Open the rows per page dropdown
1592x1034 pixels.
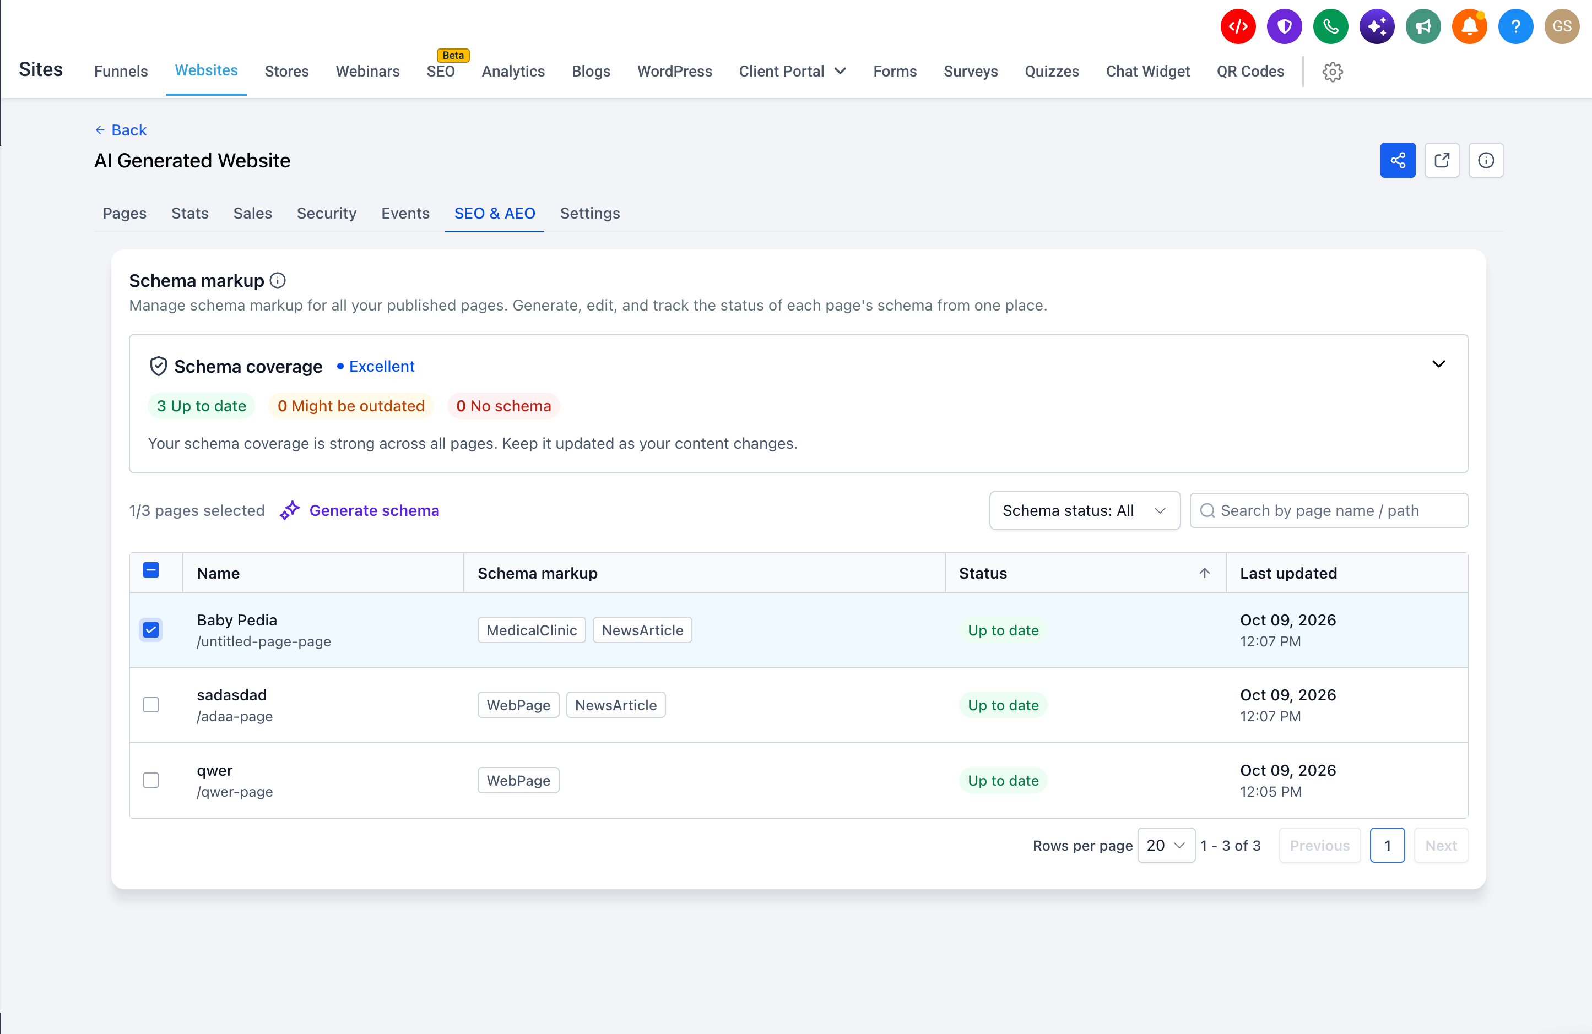(1166, 846)
